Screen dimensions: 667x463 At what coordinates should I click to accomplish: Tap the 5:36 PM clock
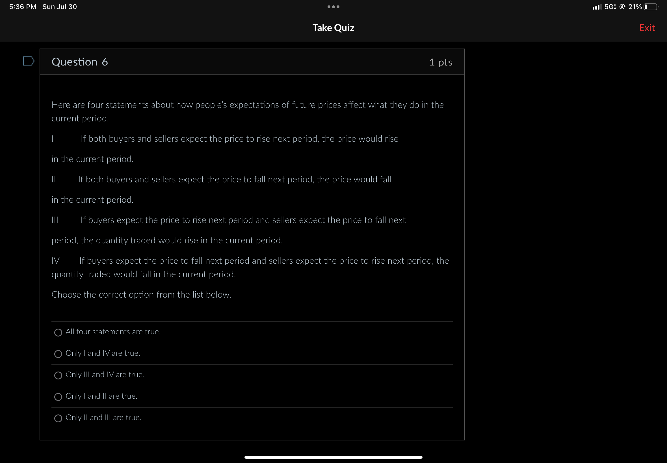coord(23,7)
